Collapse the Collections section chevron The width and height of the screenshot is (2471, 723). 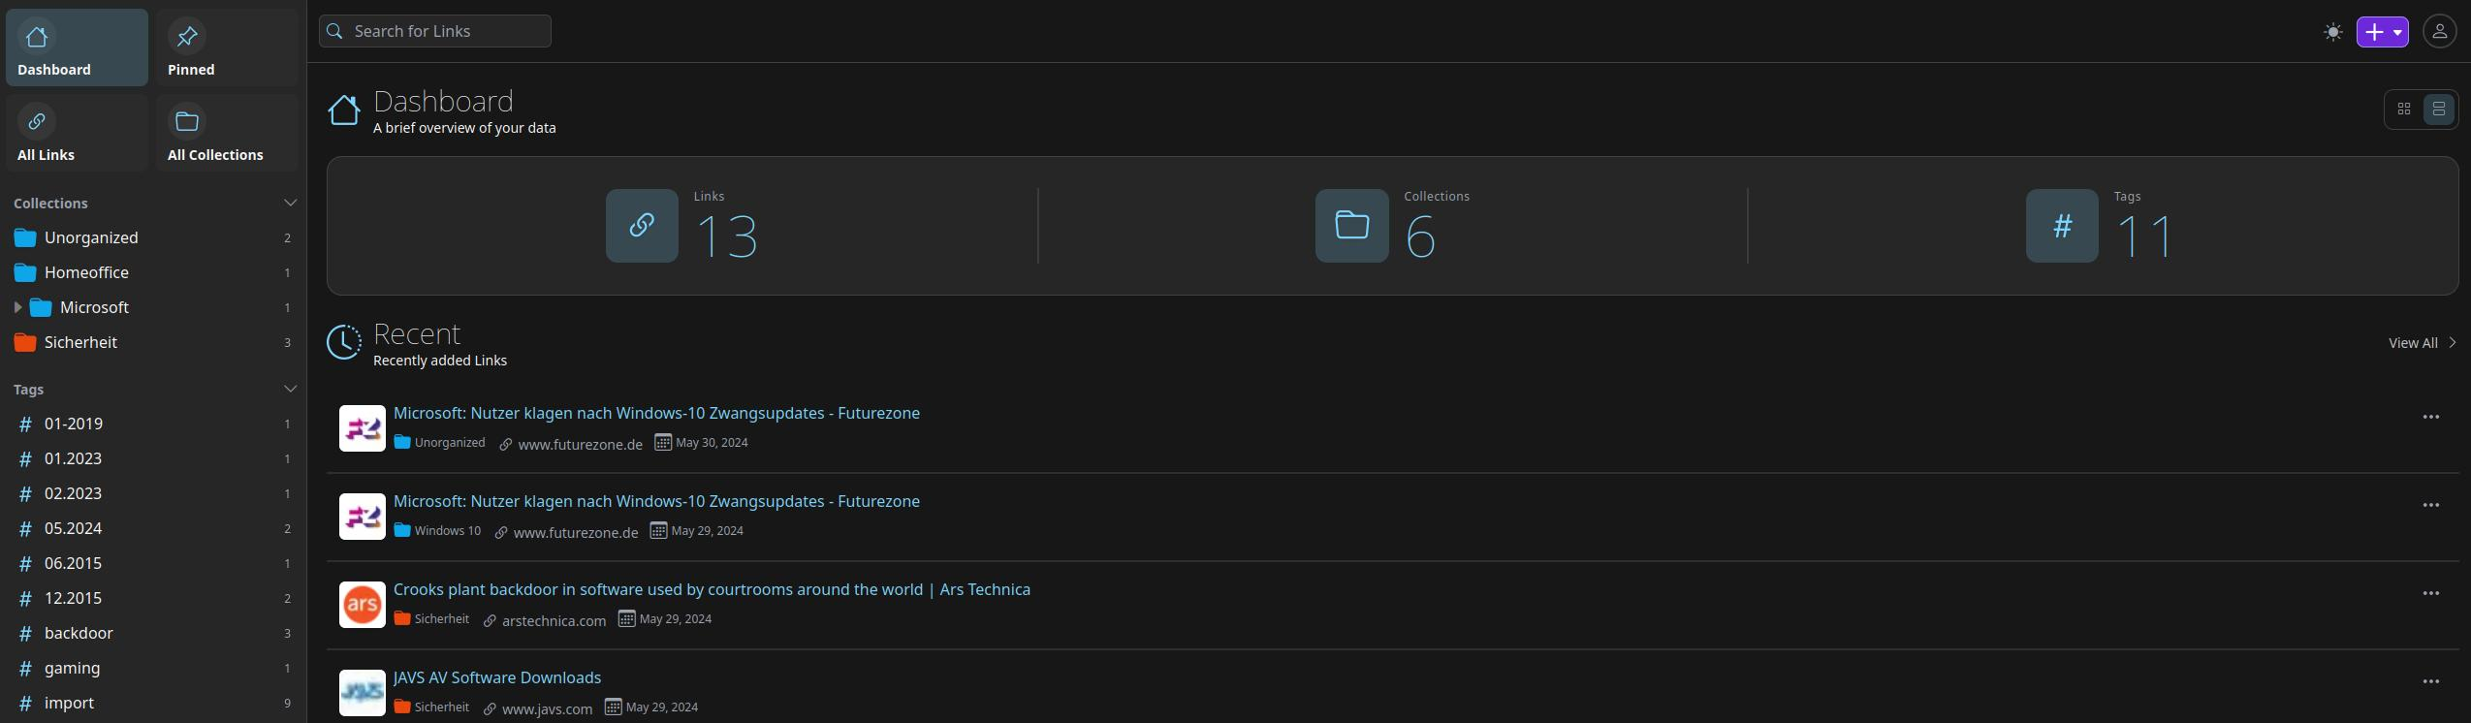click(x=290, y=203)
